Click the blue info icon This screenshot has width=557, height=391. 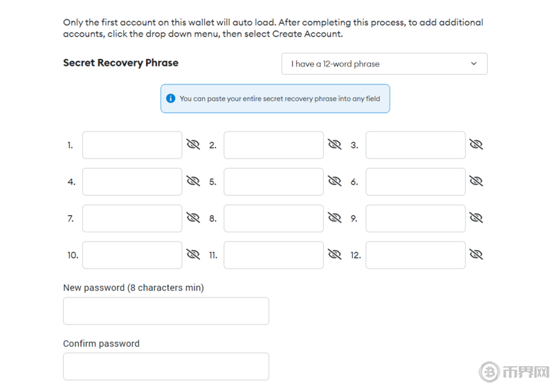pyautogui.click(x=171, y=98)
